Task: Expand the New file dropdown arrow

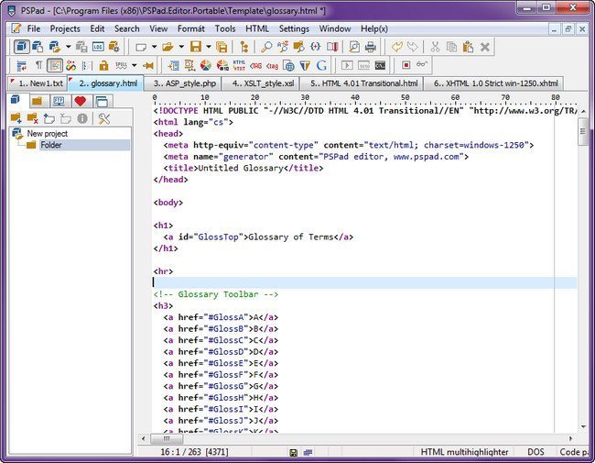Action: pos(154,47)
